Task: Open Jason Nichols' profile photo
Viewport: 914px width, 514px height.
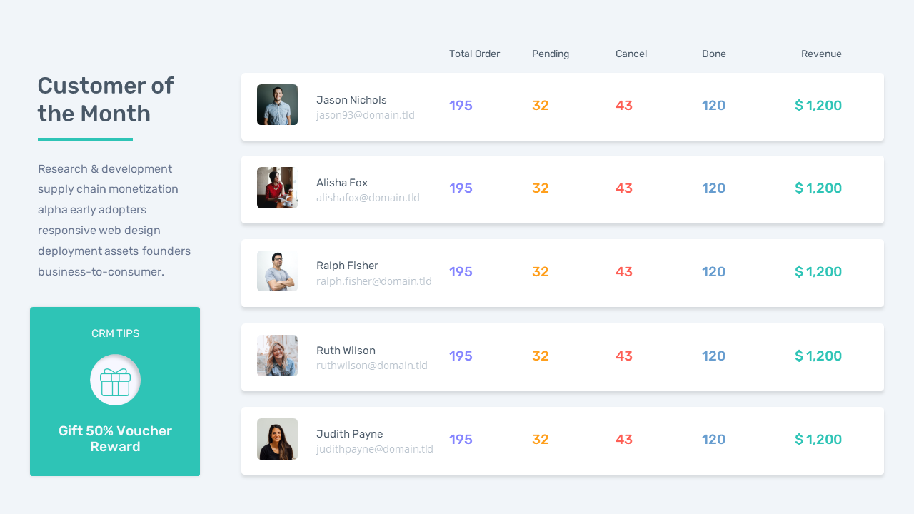Action: pos(277,105)
